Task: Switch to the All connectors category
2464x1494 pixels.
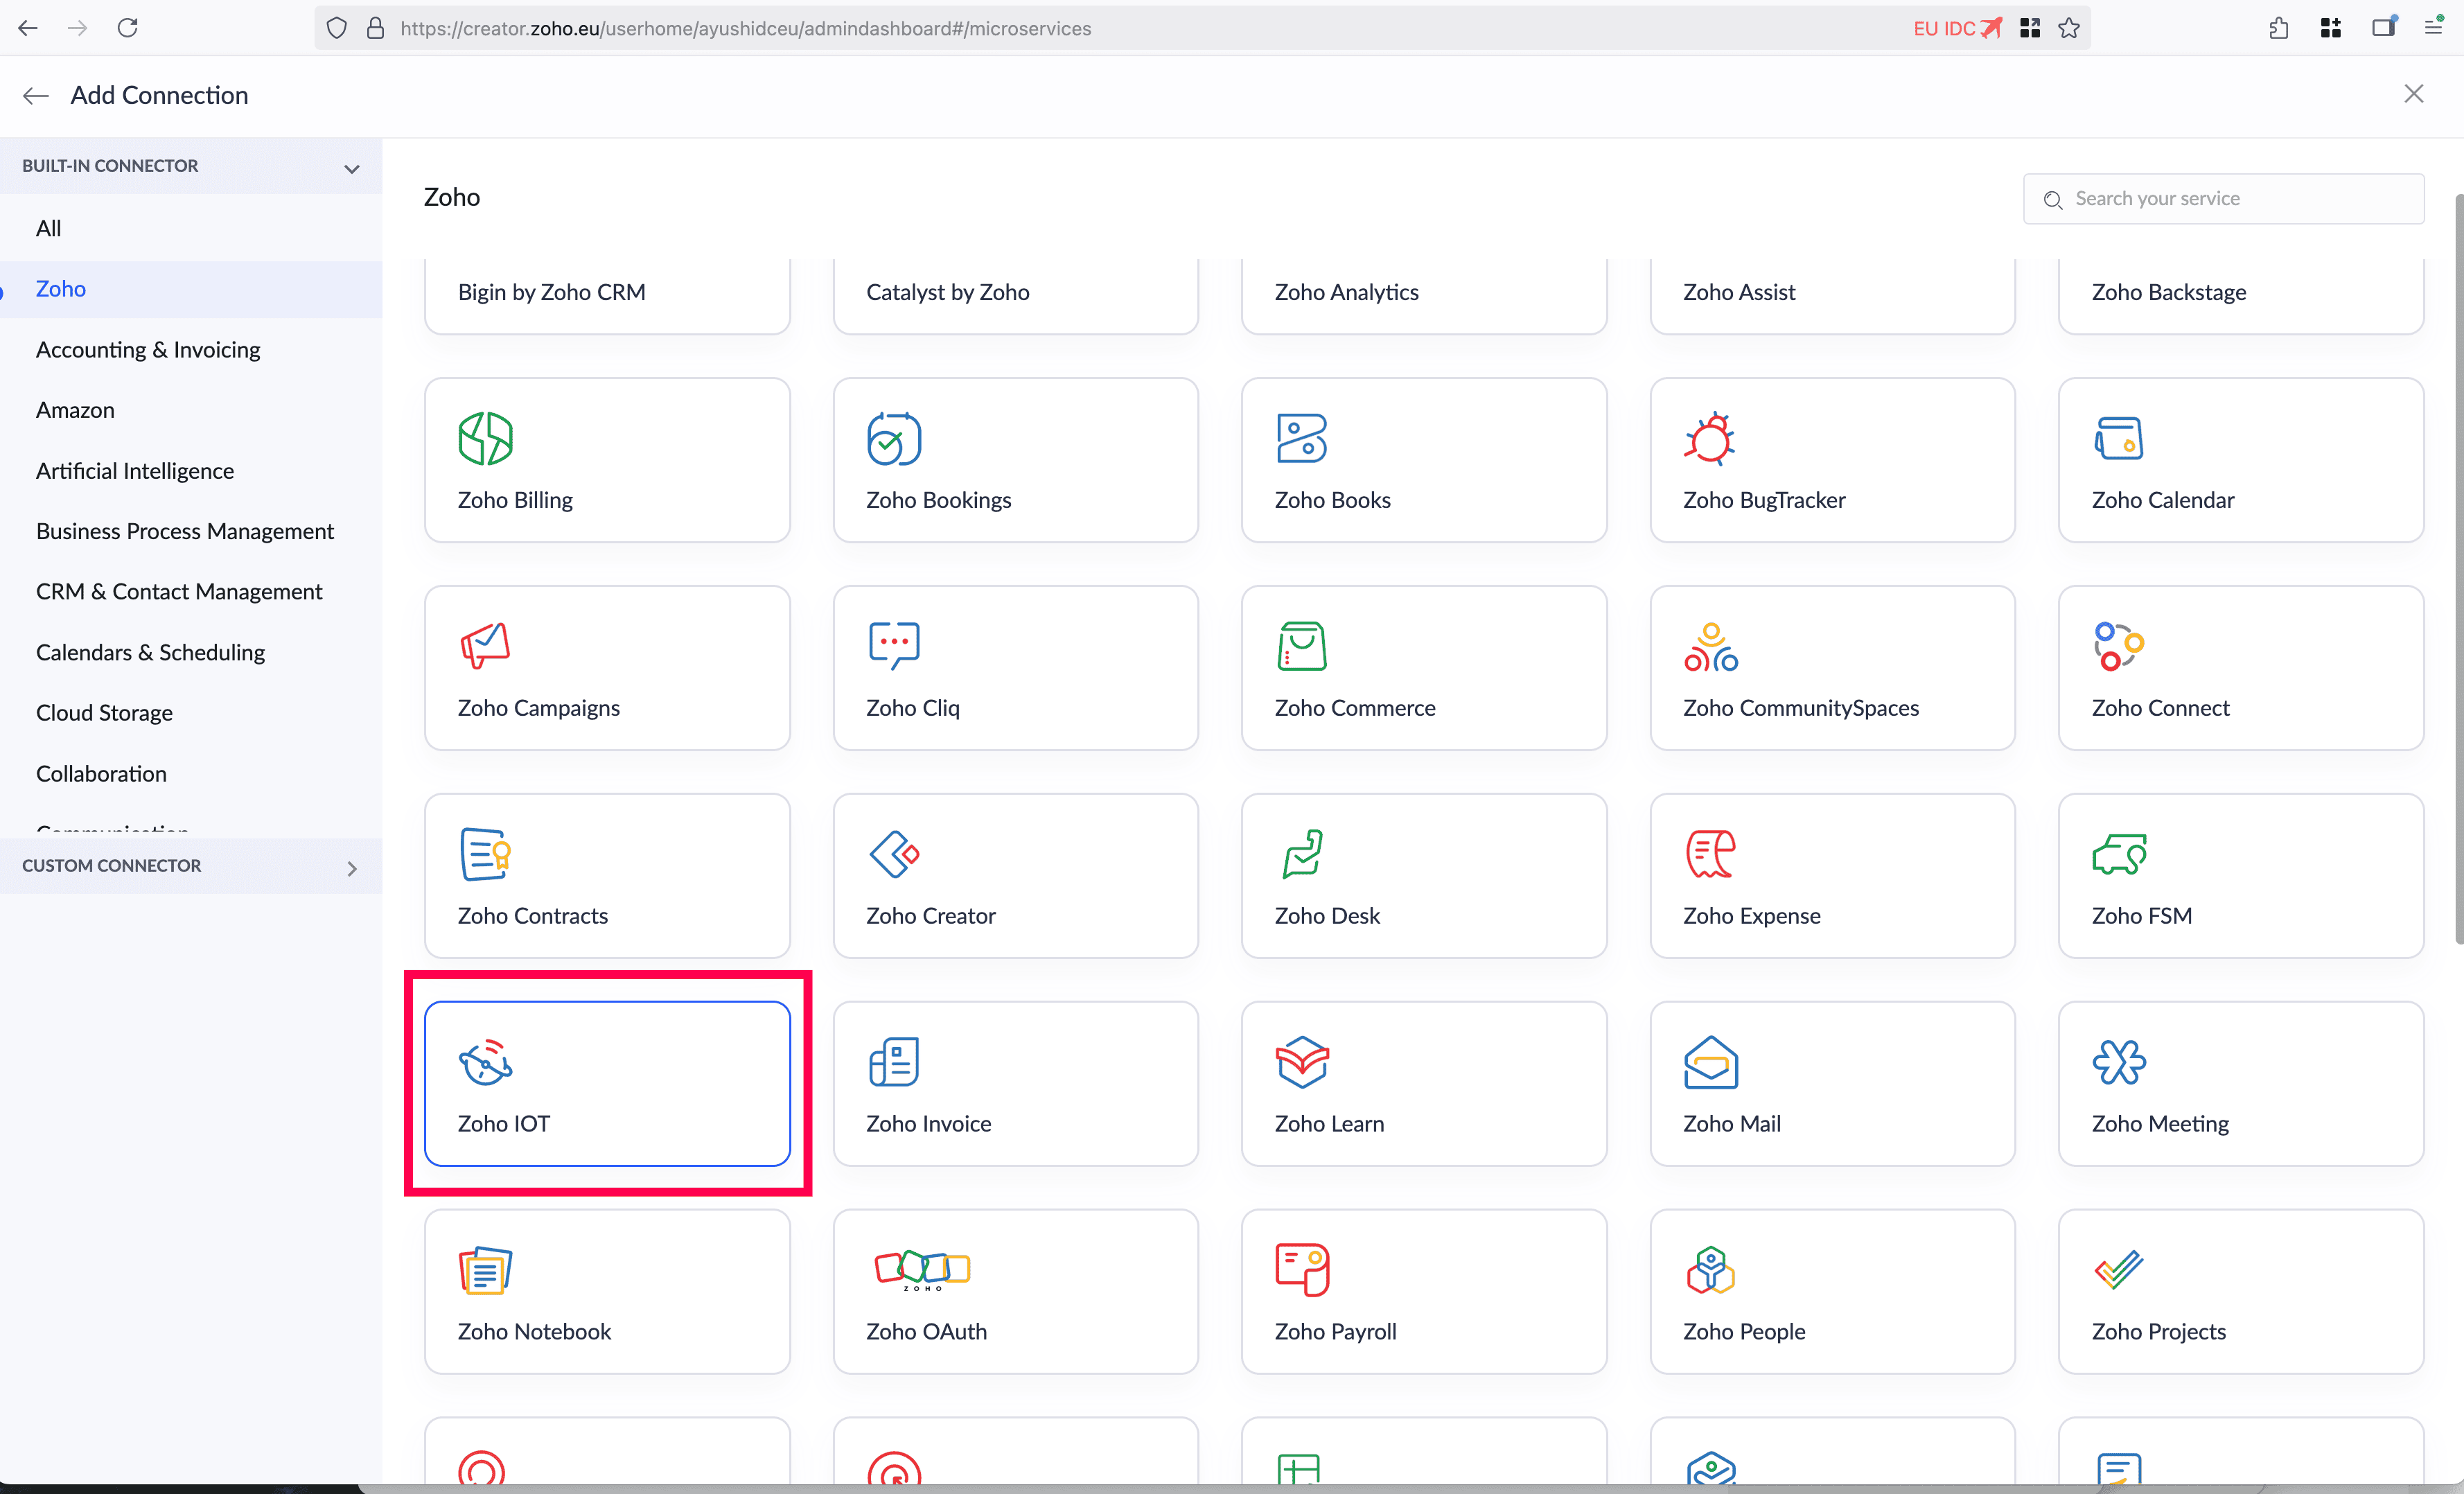Action: coord(48,228)
